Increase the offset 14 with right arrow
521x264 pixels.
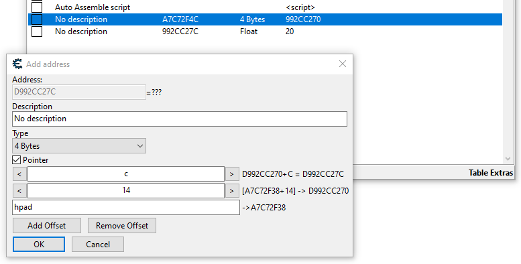(232, 190)
